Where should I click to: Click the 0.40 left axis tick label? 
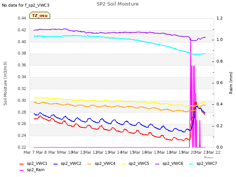click(22, 42)
